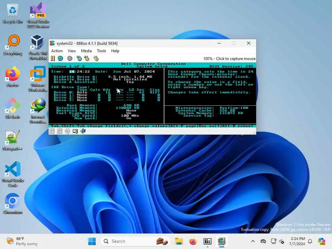Open the Help menu

(115, 51)
